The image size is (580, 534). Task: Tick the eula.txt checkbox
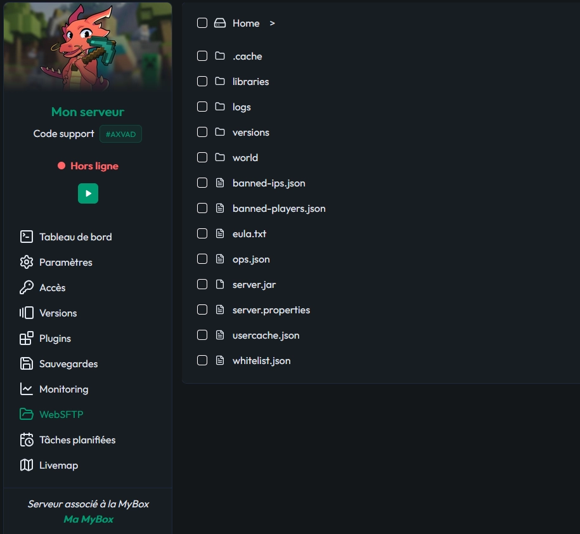point(202,233)
